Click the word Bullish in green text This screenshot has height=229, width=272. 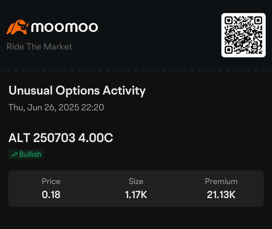(x=30, y=154)
